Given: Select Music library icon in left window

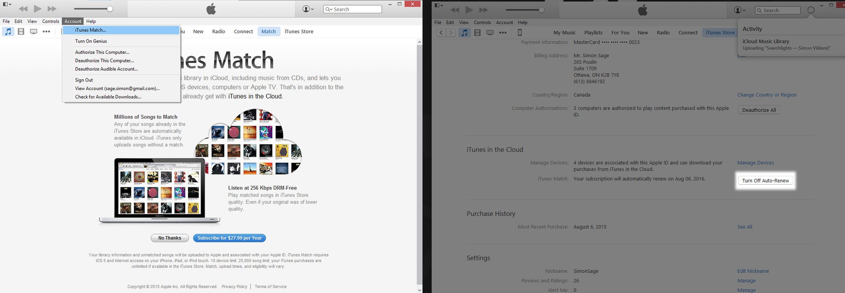Looking at the screenshot, I should pyautogui.click(x=8, y=31).
